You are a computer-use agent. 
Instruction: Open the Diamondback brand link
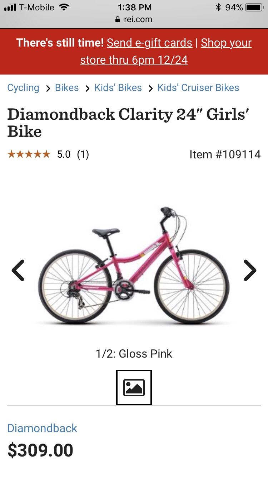42,428
